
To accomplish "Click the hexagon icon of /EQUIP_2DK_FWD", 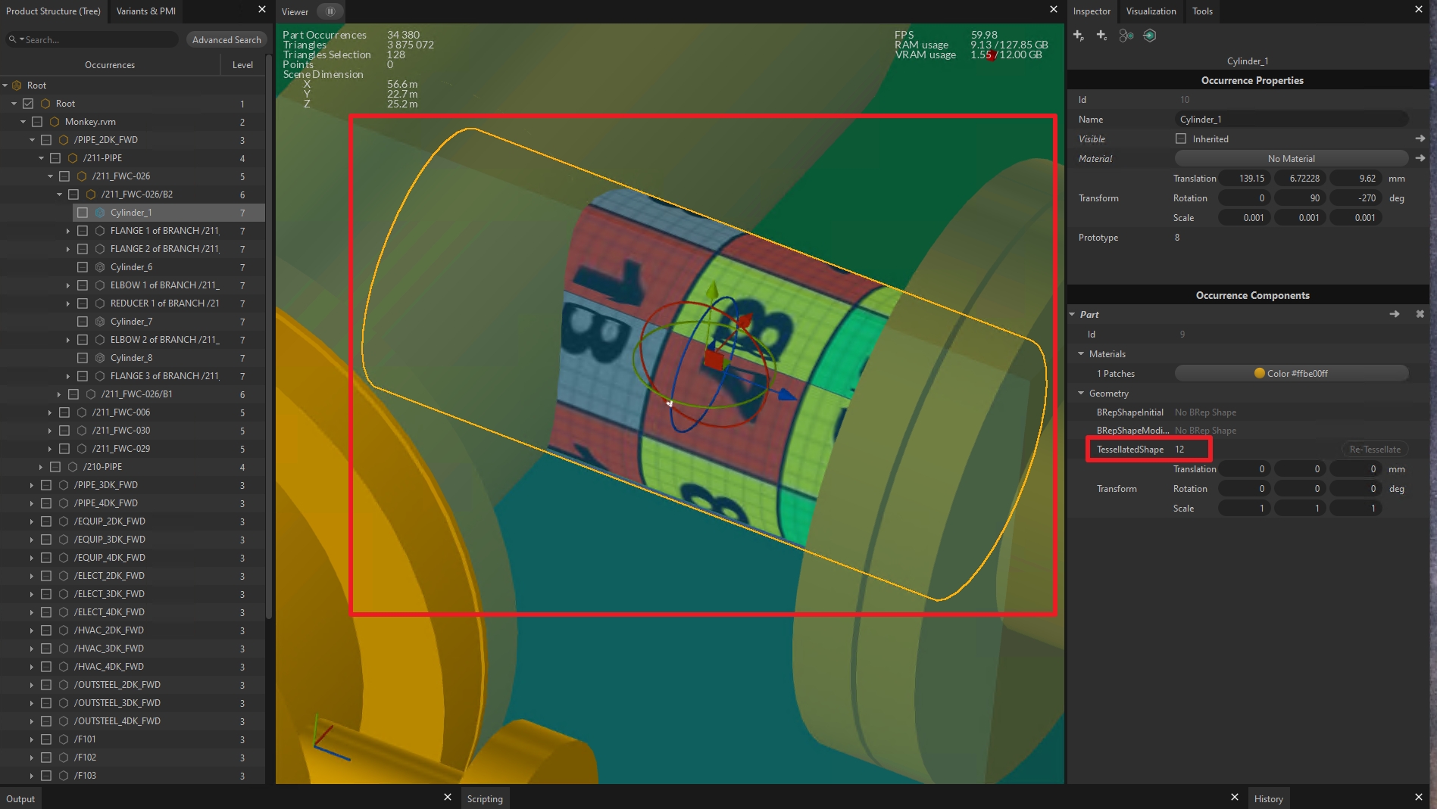I will click(x=64, y=521).
